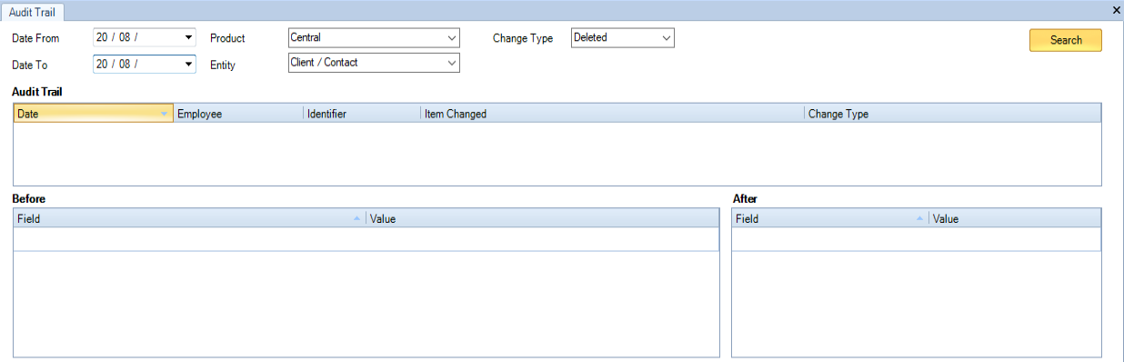This screenshot has width=1124, height=362.
Task: Expand the Entity dropdown showing Client / Contact
Action: point(452,63)
